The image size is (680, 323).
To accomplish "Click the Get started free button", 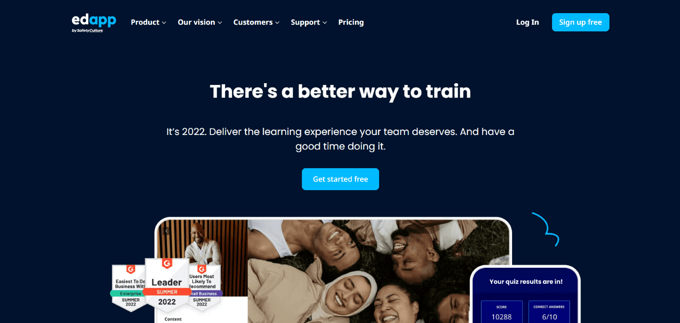I will coord(340,179).
